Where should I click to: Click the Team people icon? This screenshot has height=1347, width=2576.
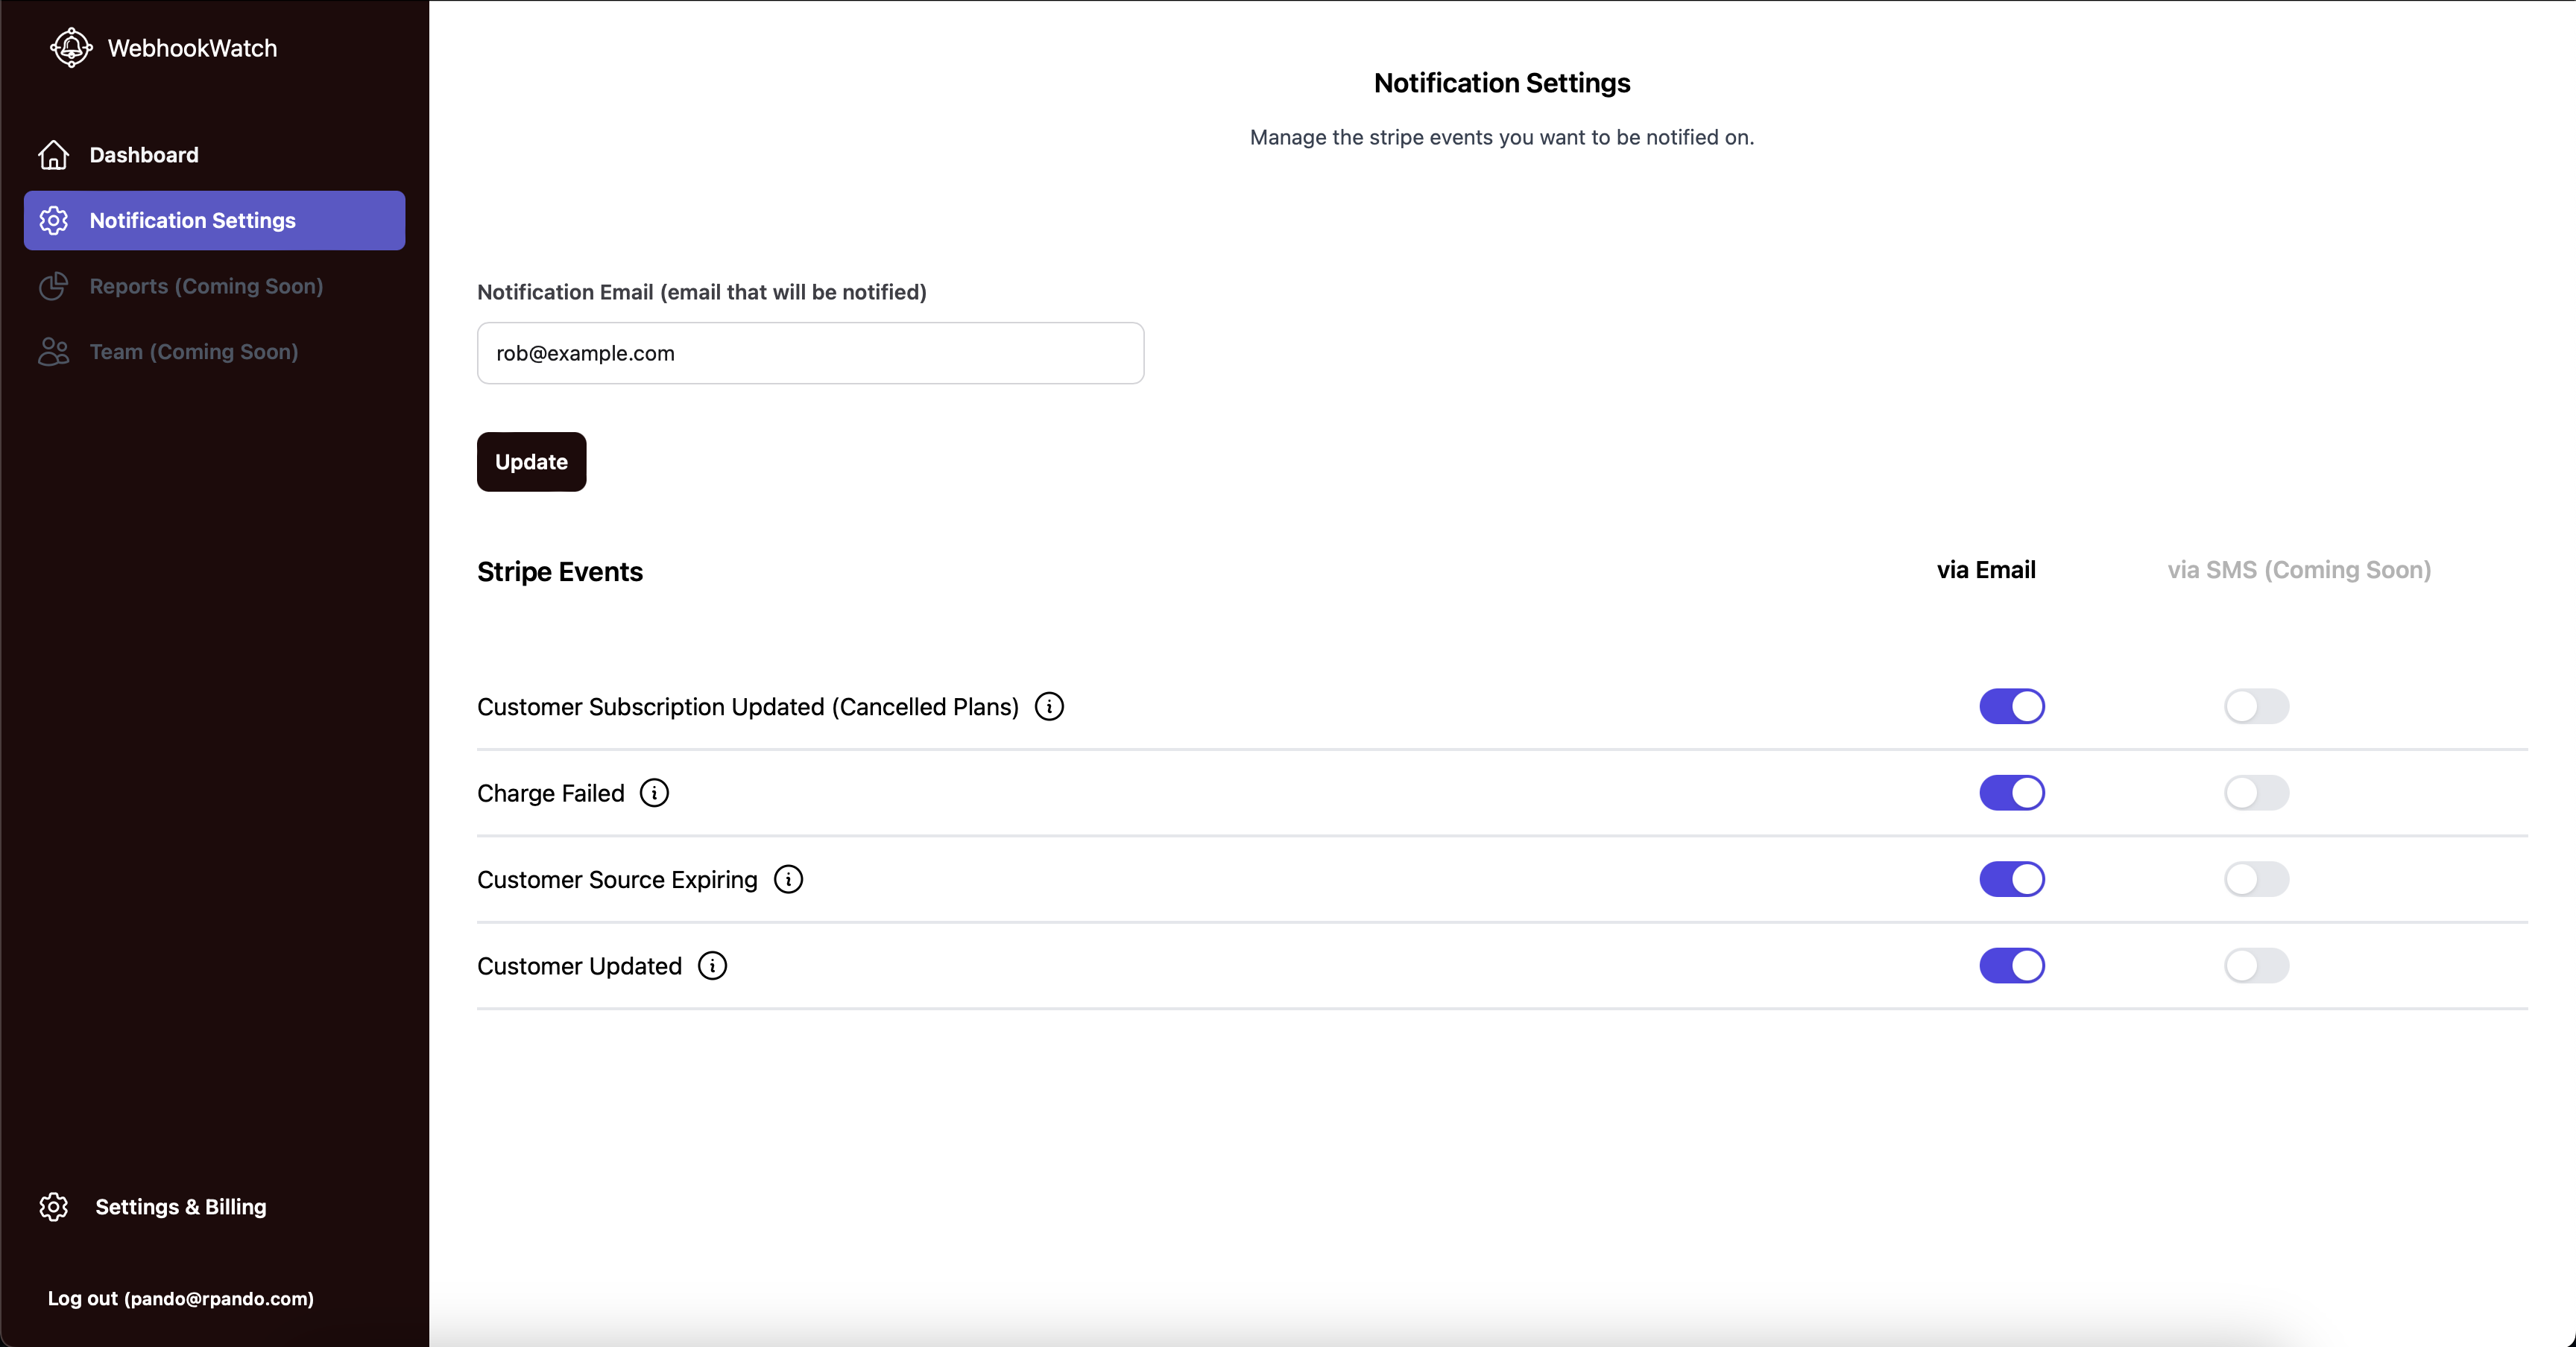53,352
